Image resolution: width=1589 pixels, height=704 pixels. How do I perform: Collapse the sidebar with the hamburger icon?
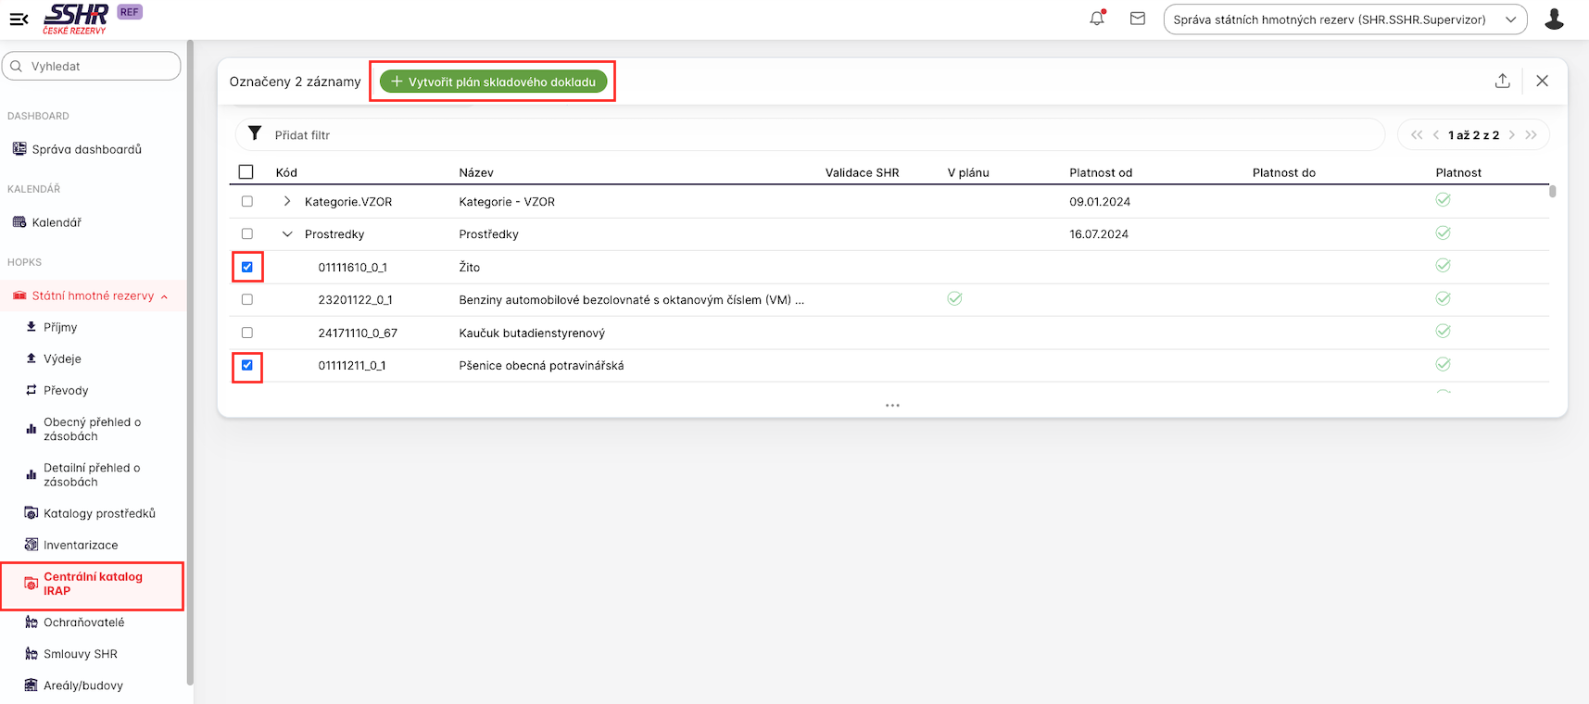click(x=19, y=19)
